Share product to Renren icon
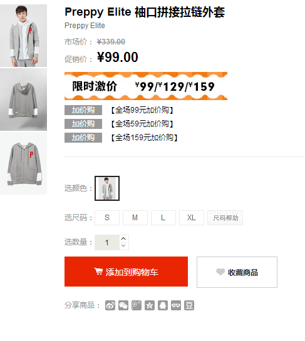Viewport: 305px width, 341px height. point(176,305)
